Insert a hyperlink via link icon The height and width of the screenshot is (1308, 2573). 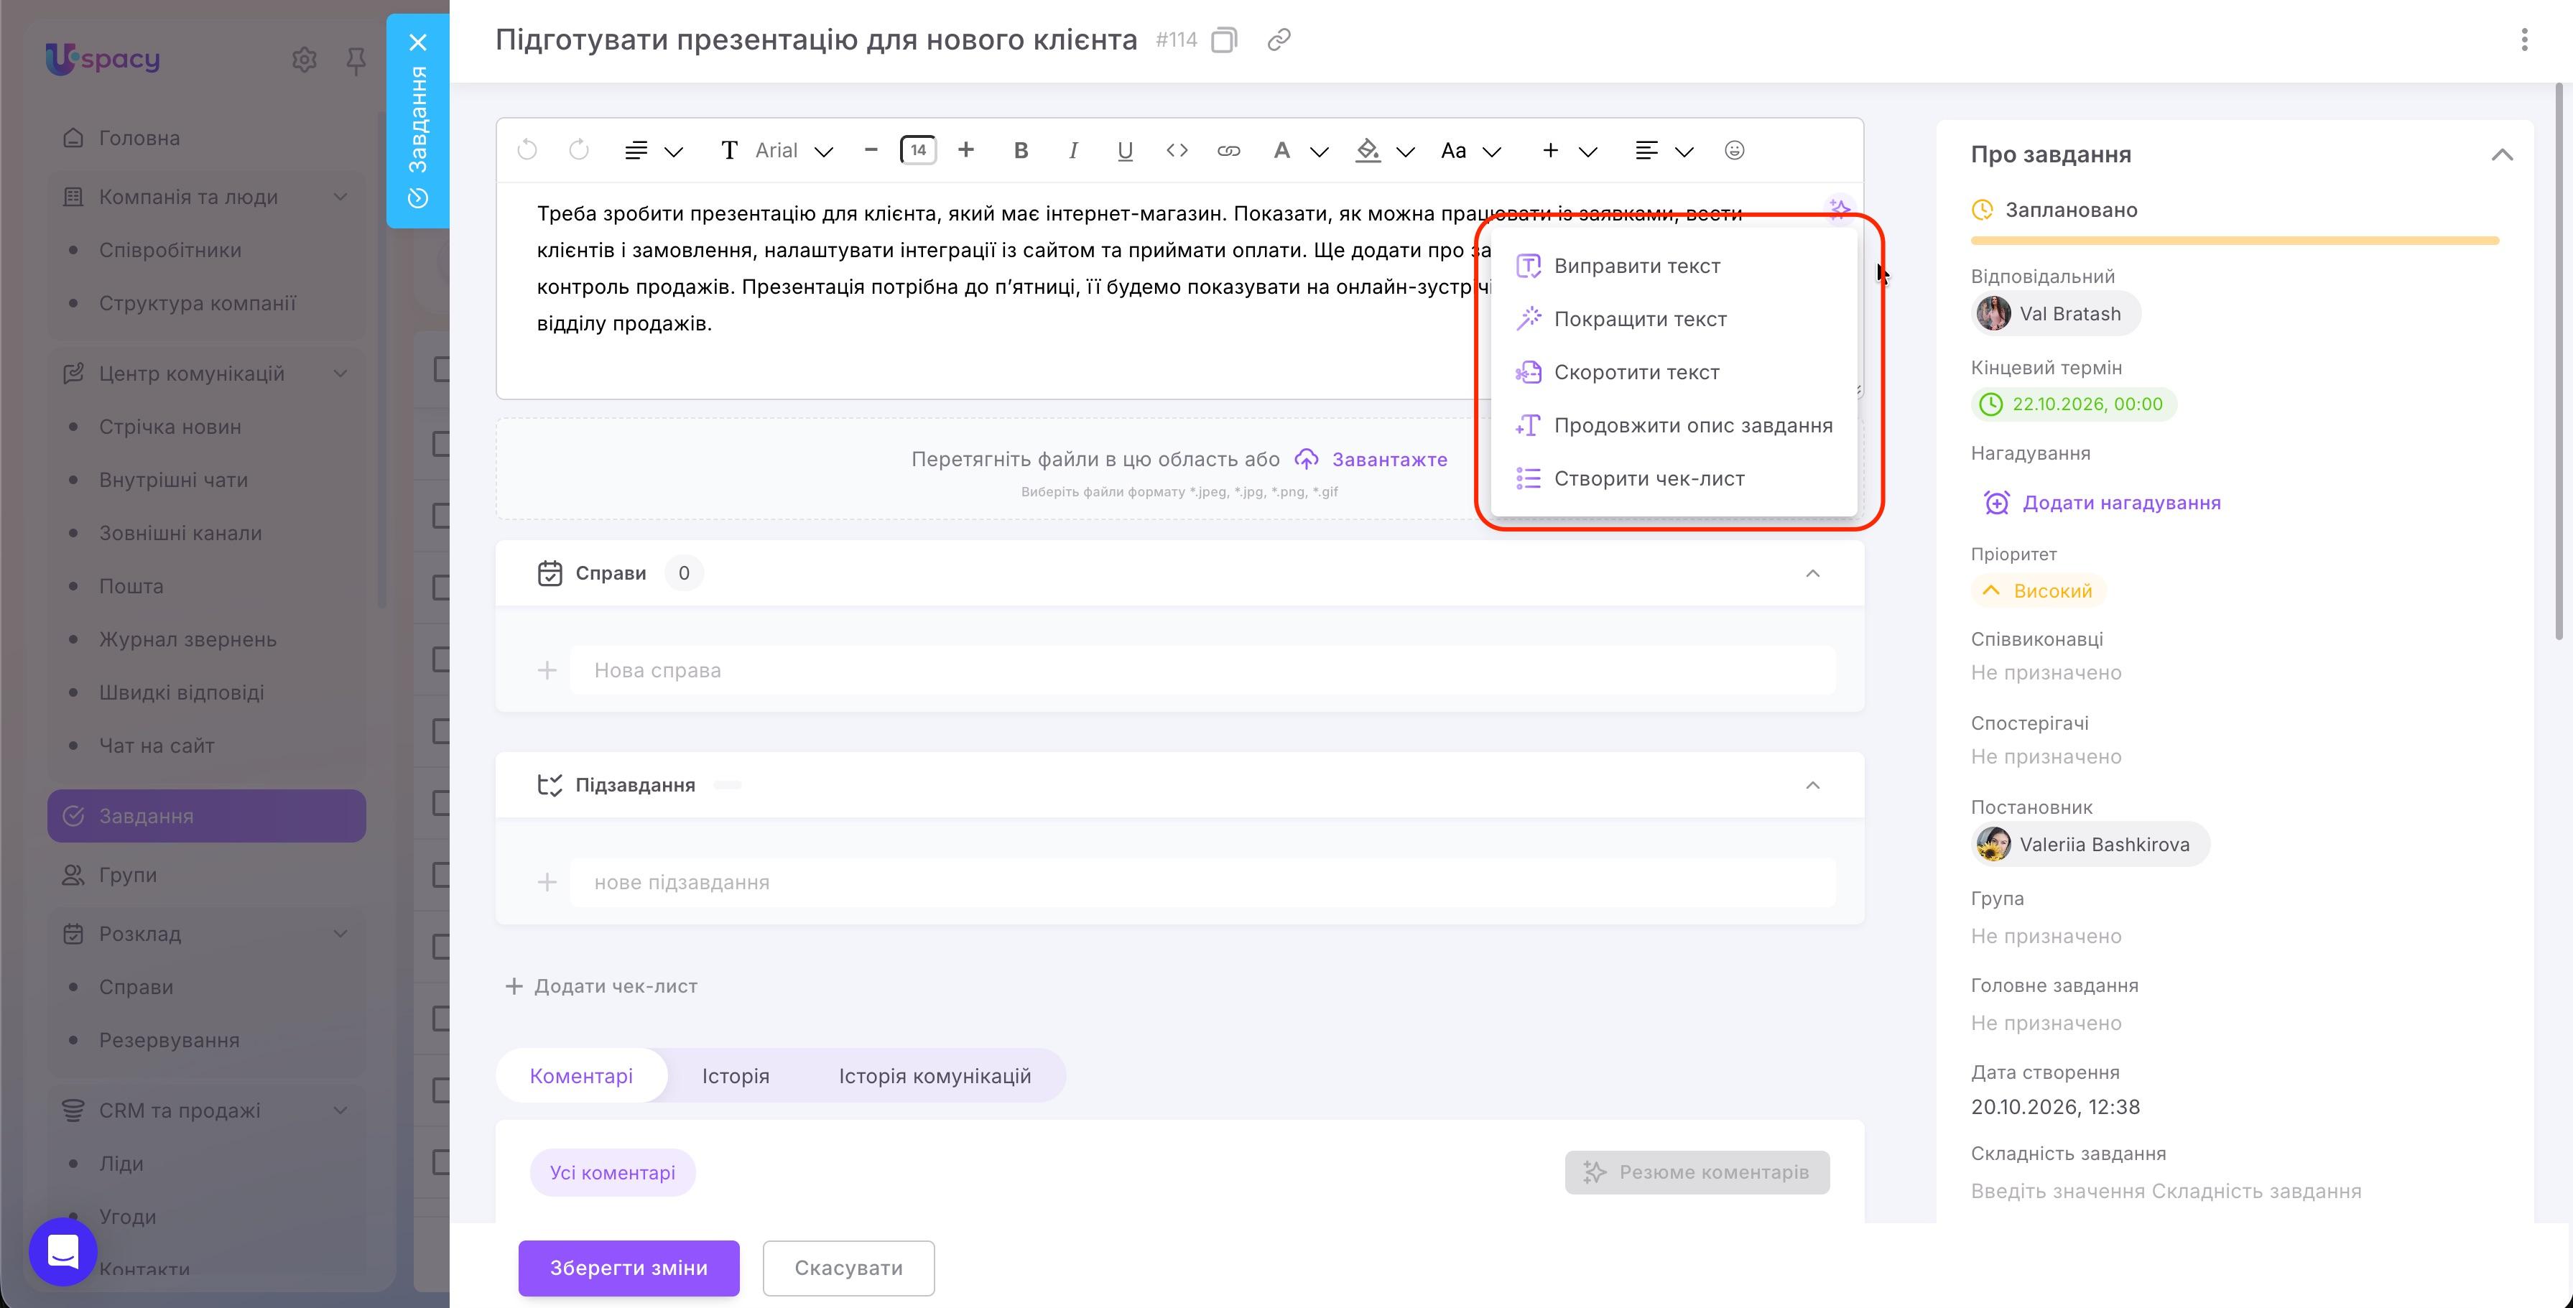coord(1228,150)
